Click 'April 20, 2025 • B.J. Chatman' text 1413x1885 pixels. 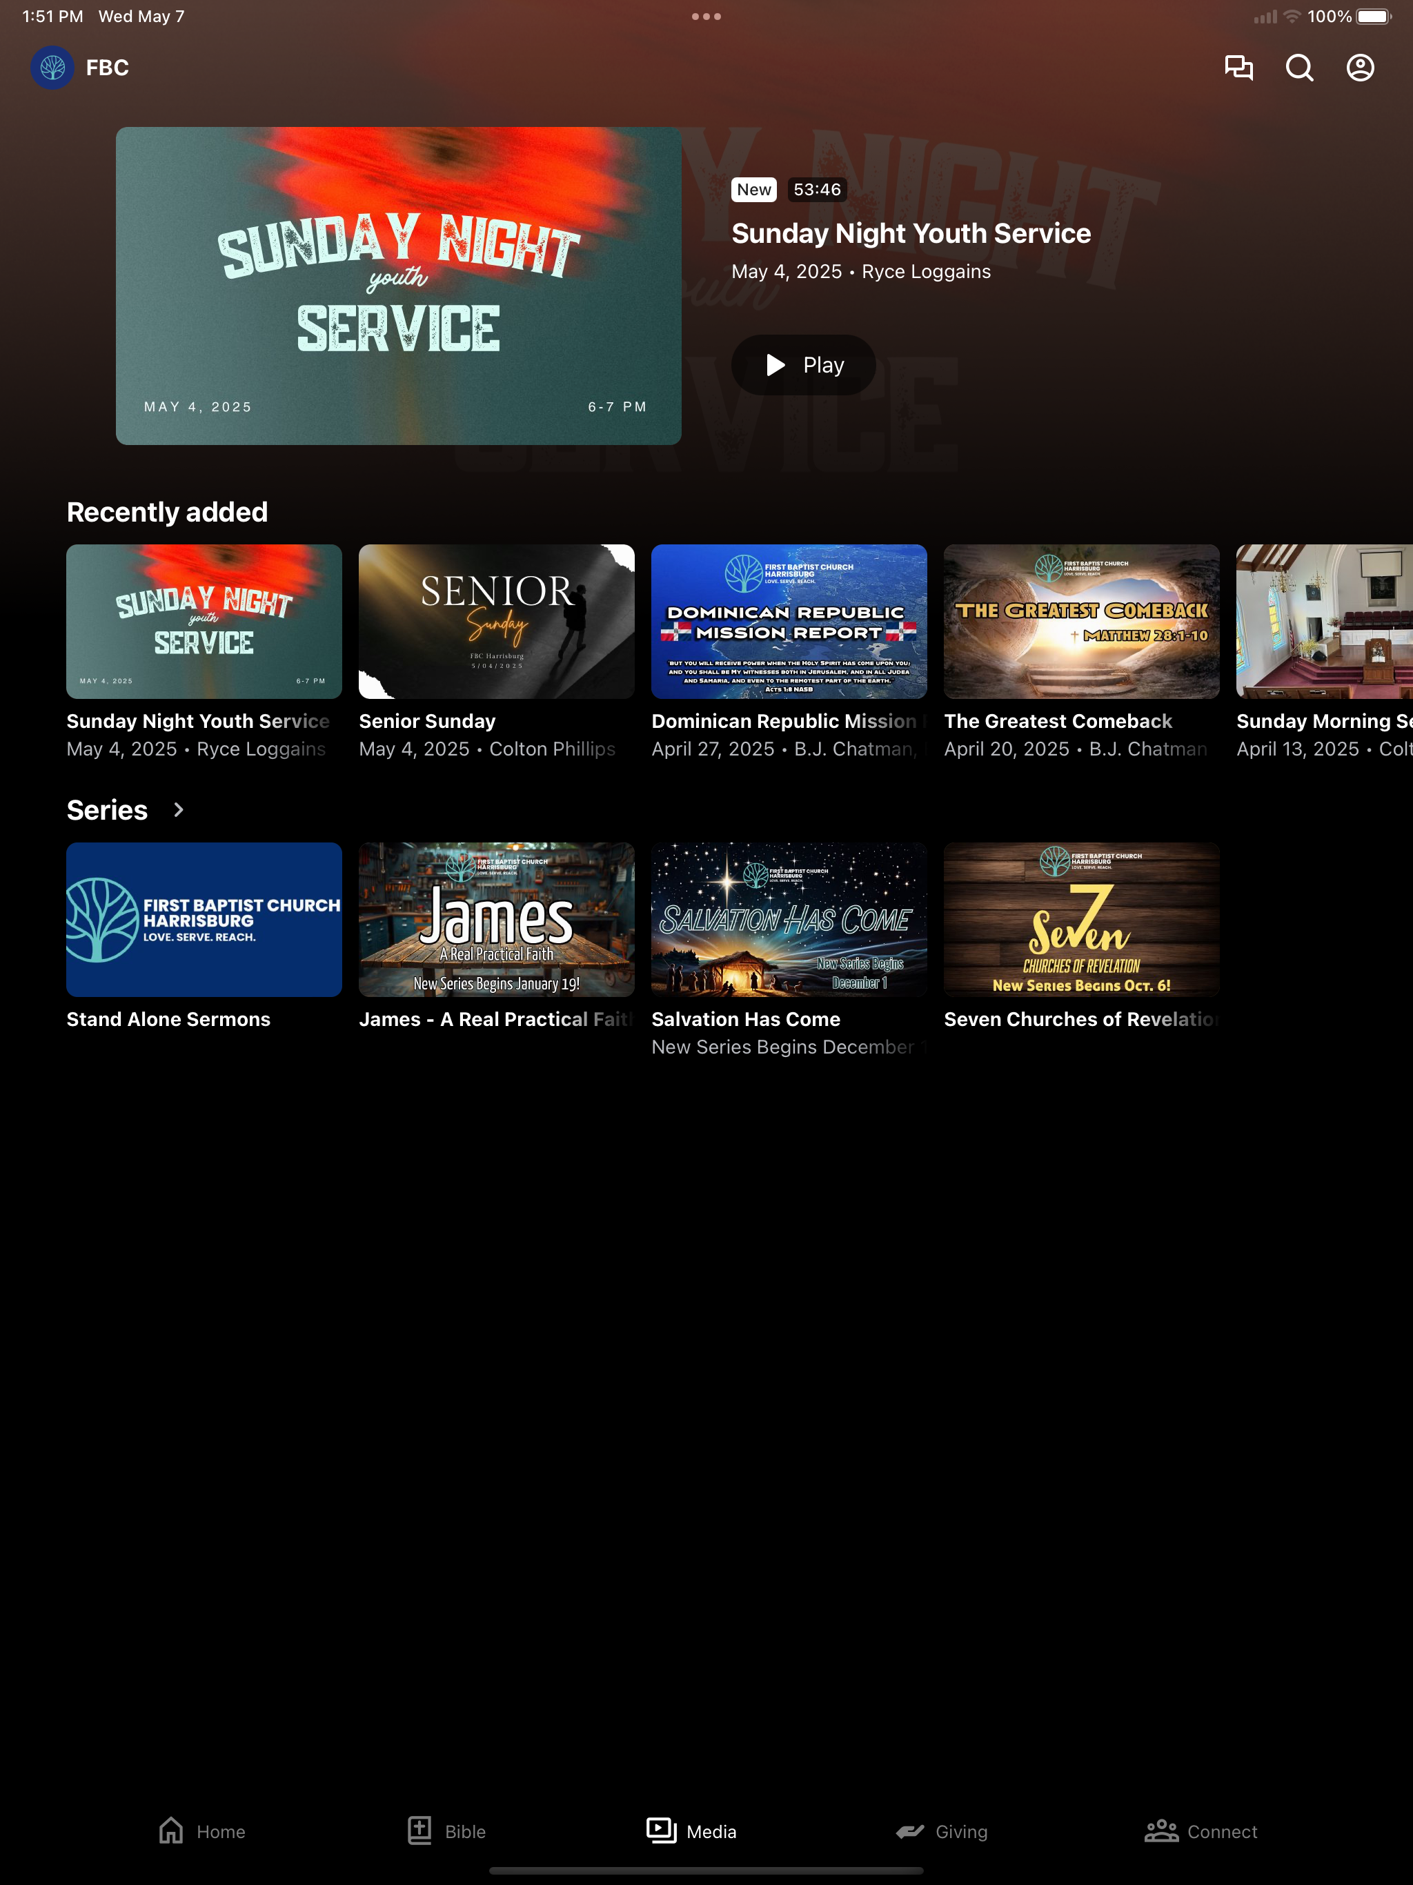click(1076, 749)
